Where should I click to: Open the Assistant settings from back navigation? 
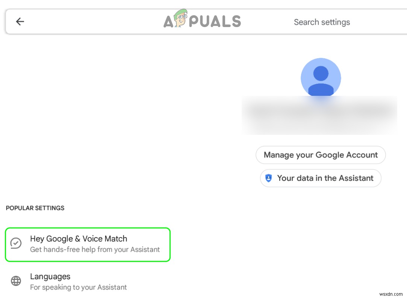click(20, 21)
